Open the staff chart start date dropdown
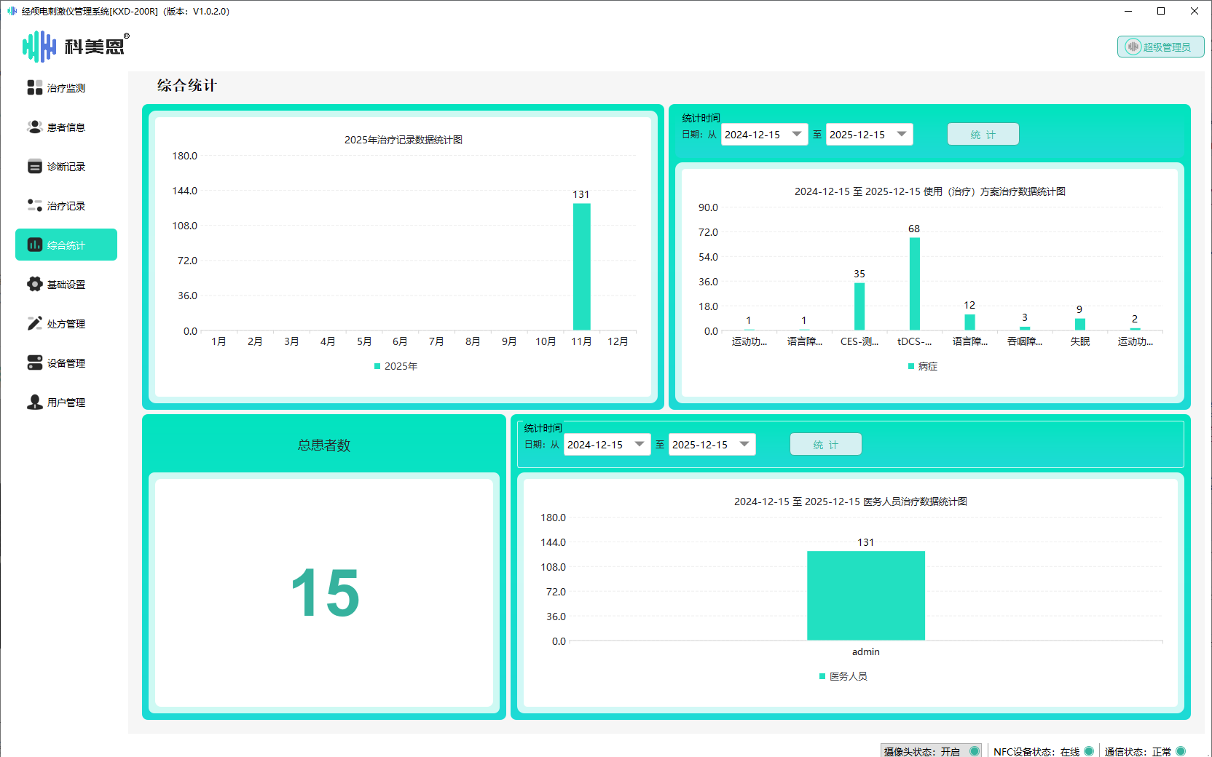The image size is (1212, 757). [640, 444]
